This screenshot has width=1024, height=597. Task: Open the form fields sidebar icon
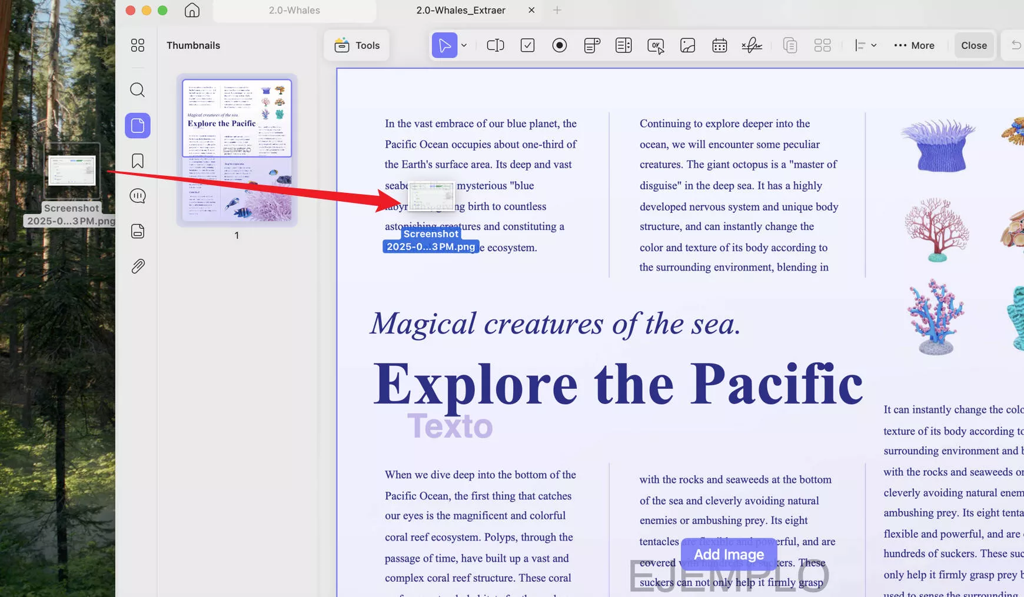coord(138,231)
